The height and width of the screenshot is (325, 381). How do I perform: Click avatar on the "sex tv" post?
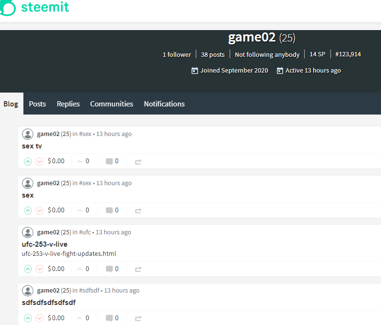pyautogui.click(x=28, y=134)
